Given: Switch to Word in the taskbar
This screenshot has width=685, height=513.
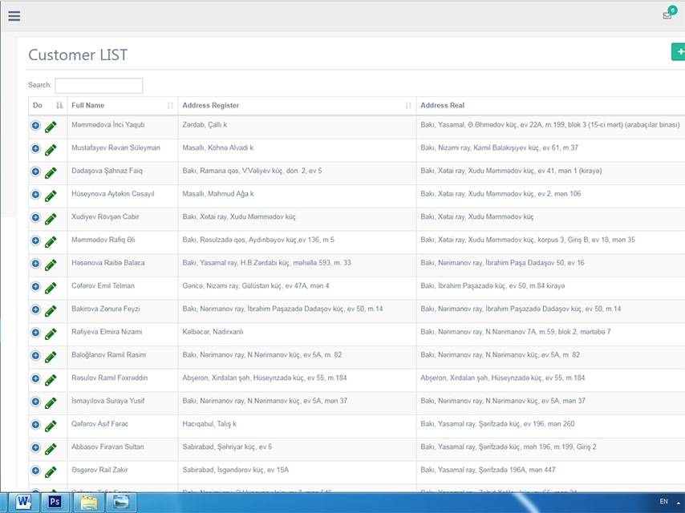Looking at the screenshot, I should (22, 502).
